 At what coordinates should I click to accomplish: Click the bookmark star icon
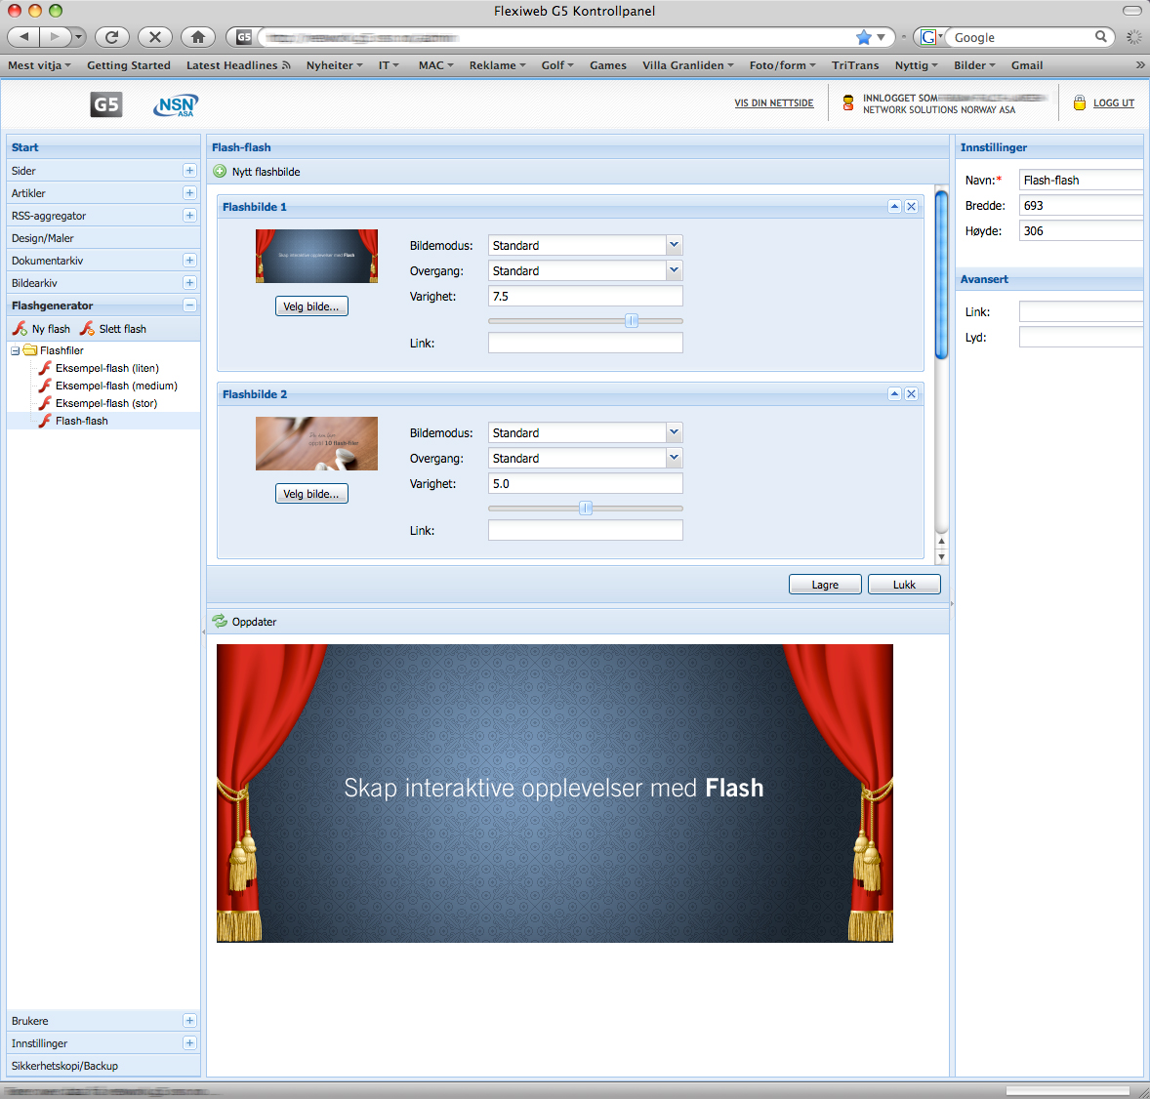(863, 37)
